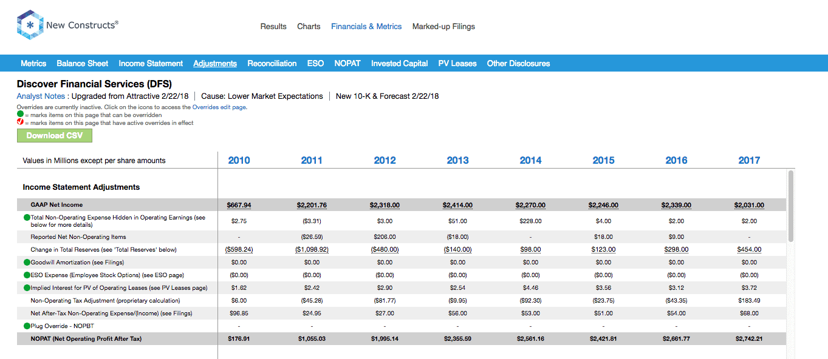Open the Overrides edit page link
The image size is (828, 359).
point(219,107)
